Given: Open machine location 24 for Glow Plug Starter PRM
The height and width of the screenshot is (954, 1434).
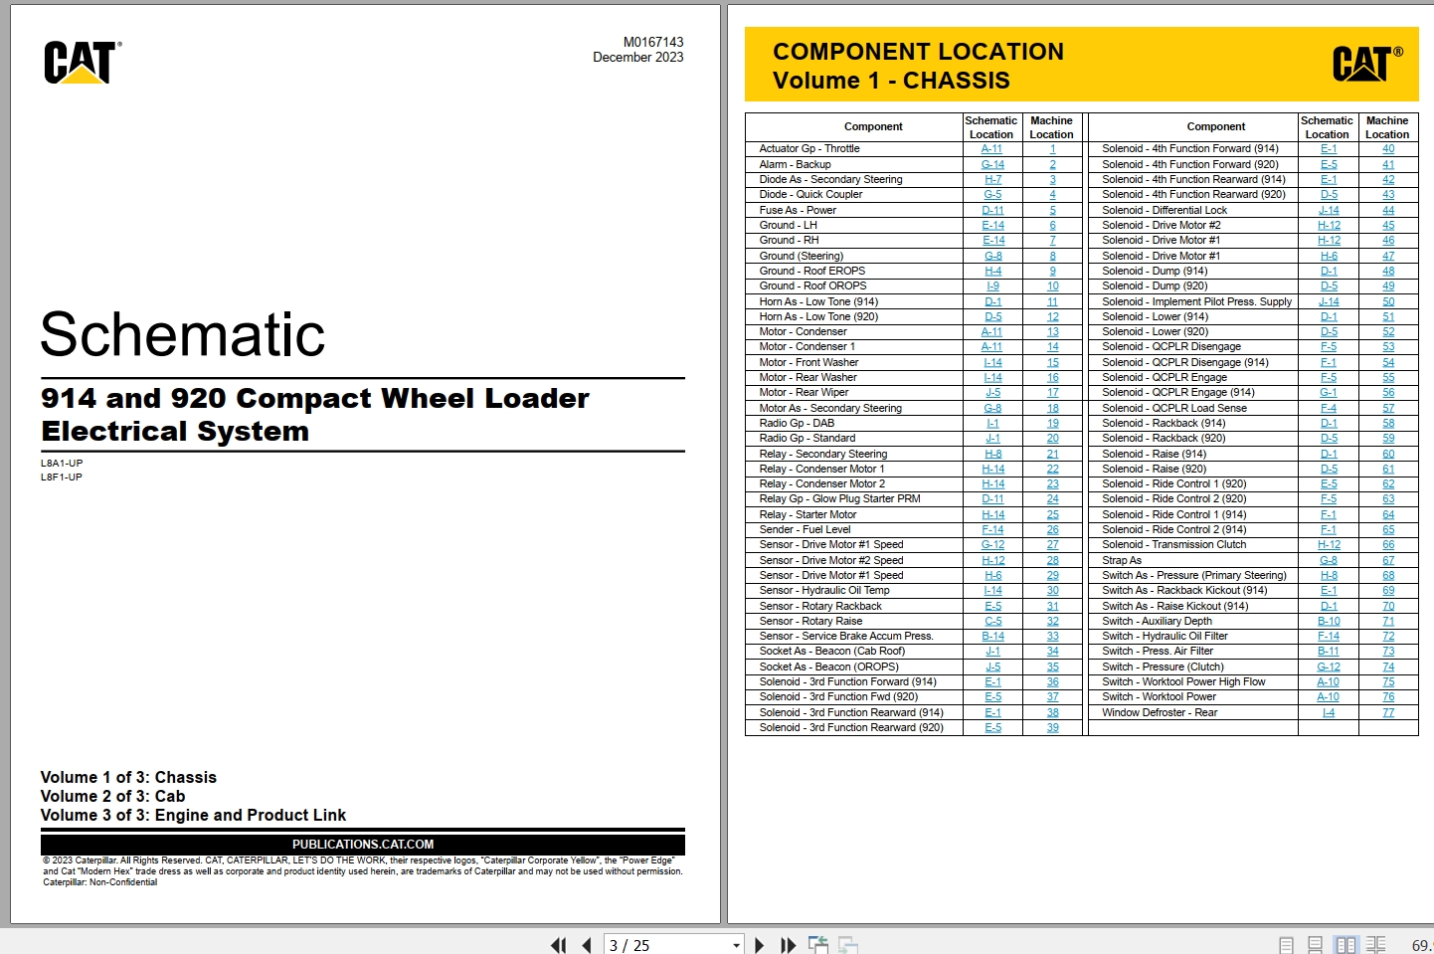Looking at the screenshot, I should coord(1052,499).
